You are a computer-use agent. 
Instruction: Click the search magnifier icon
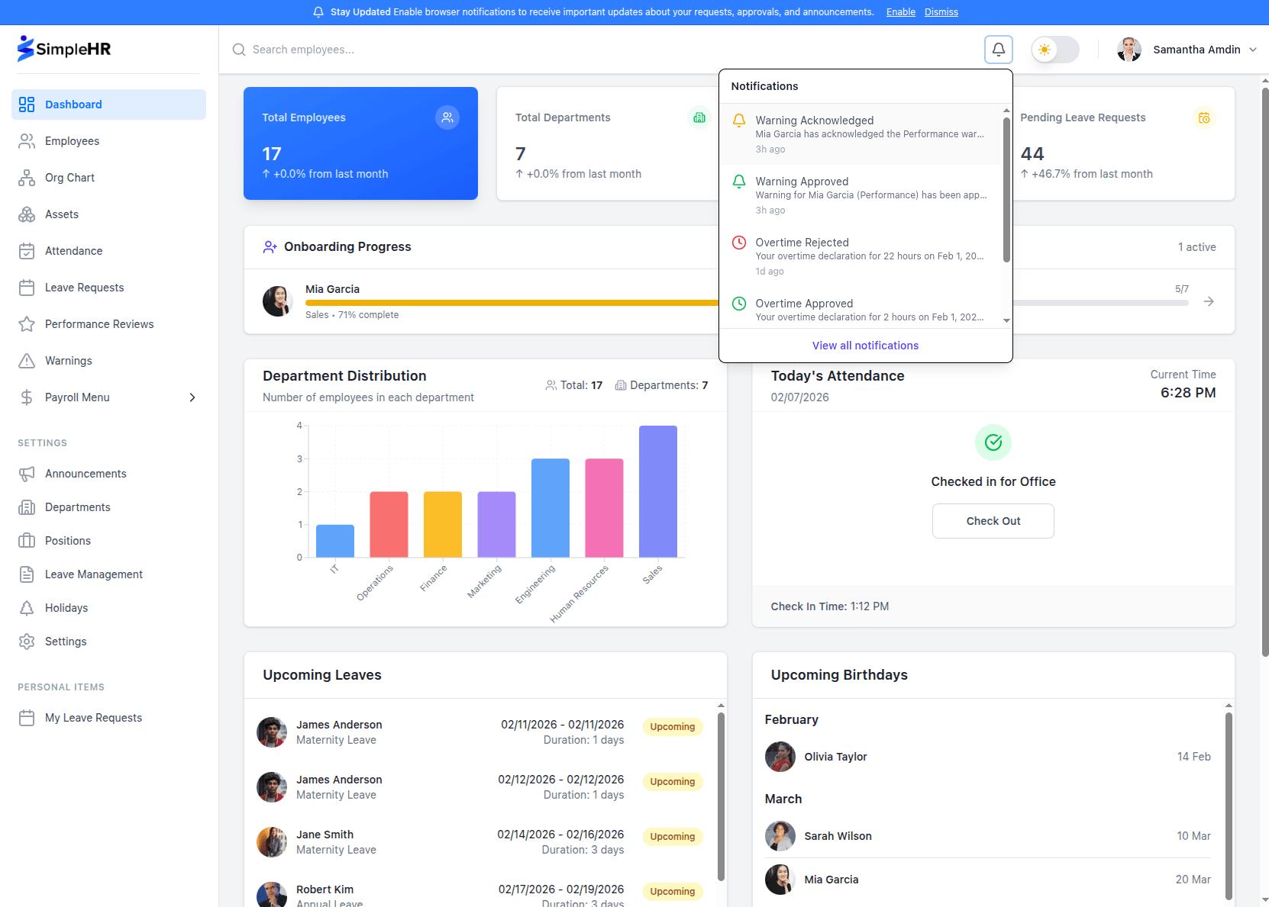point(238,50)
